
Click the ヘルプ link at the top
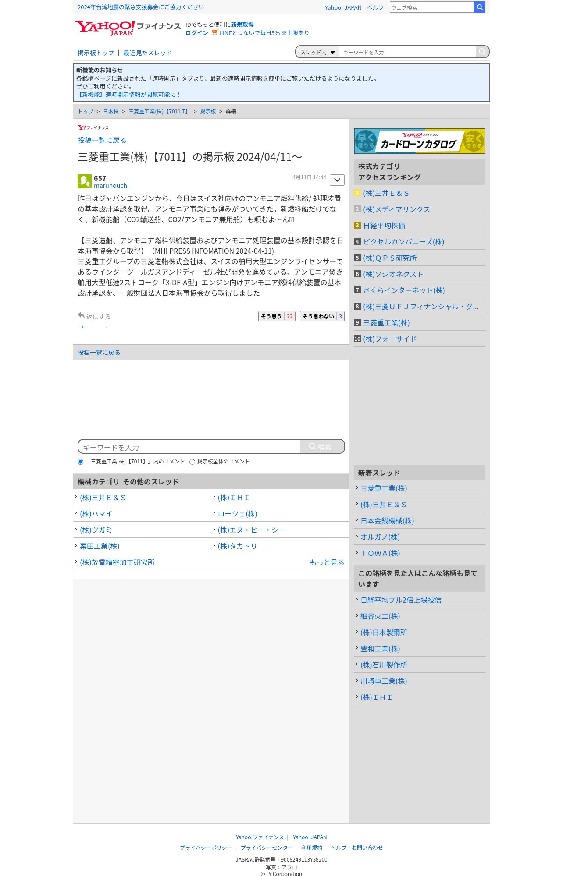coord(376,7)
